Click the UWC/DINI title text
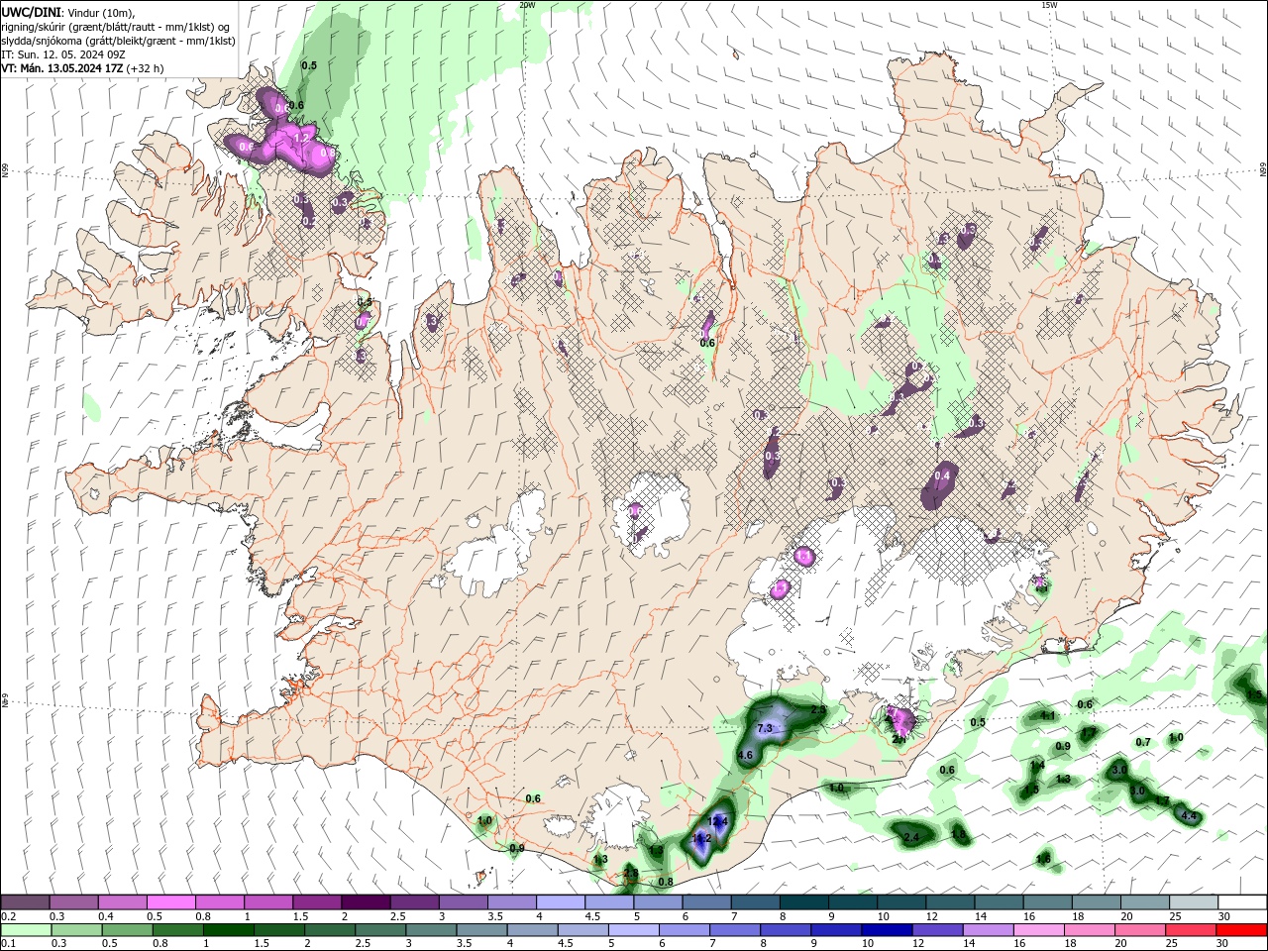 click(x=32, y=12)
